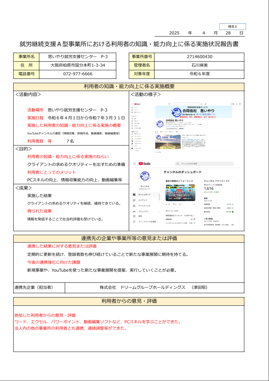Image resolution: width=269 pixels, height=381 pixels.
Task: Click the チャンネルのダッシュボード heading
Action: (x=182, y=172)
